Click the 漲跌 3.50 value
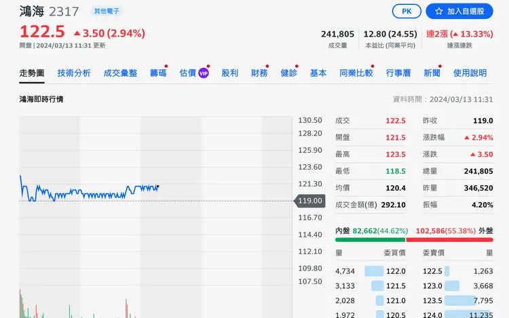Viewport: 509px width, 318px height. [482, 155]
